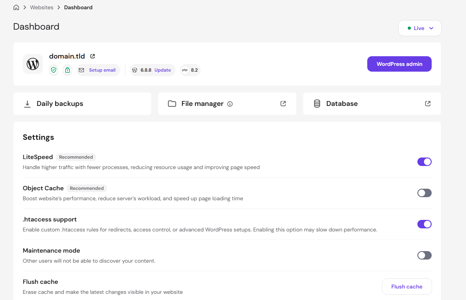Click the WordPress Update link
Image resolution: width=466 pixels, height=300 pixels.
pyautogui.click(x=163, y=70)
